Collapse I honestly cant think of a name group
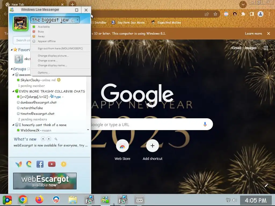 (x=13, y=125)
